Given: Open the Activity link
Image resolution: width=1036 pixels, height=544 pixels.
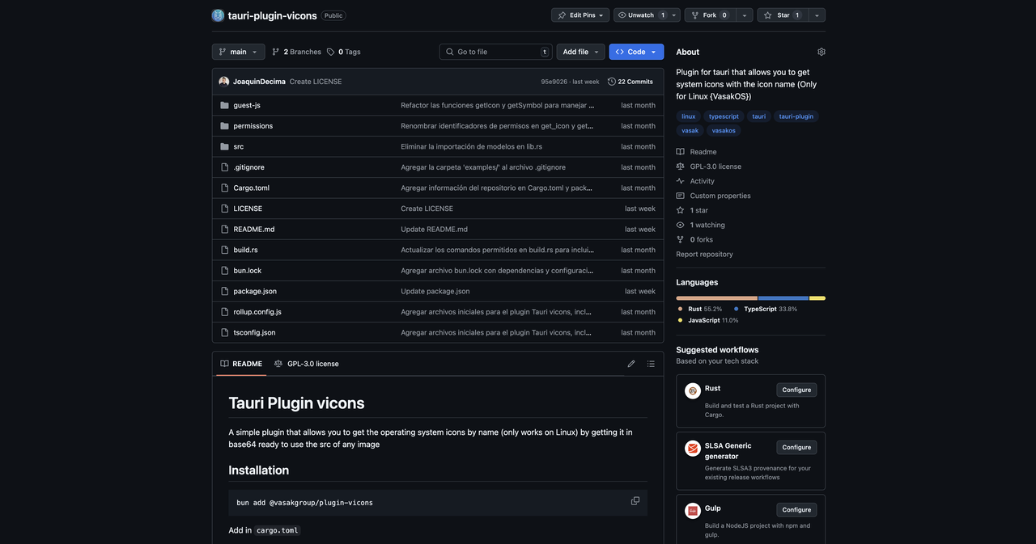Looking at the screenshot, I should point(696,181).
